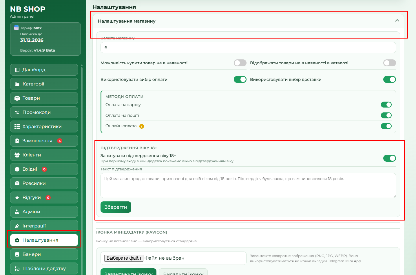Click the red badge on Замовлення
The width and height of the screenshot is (416, 275).
pos(60,141)
